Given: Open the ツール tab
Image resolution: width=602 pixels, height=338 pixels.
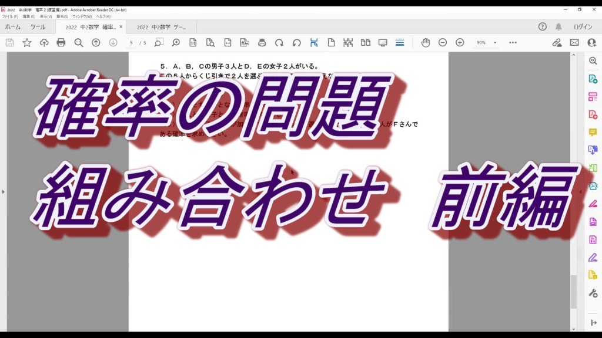Looking at the screenshot, I should click(38, 27).
